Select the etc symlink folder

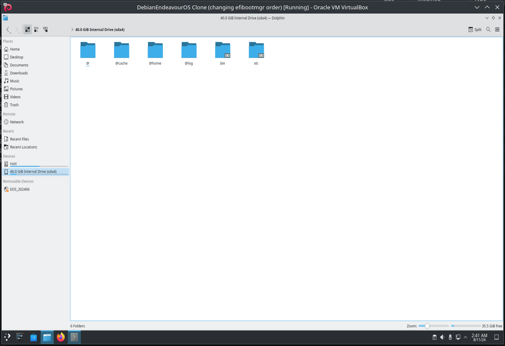(x=256, y=53)
